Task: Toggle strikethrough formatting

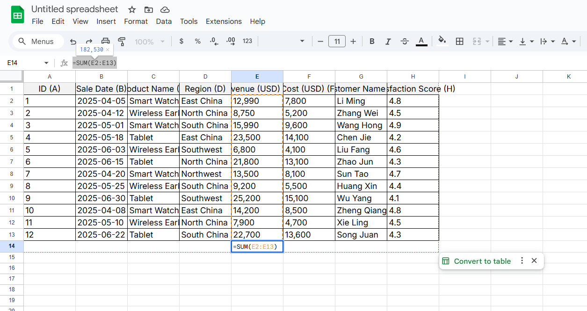Action: pyautogui.click(x=405, y=42)
